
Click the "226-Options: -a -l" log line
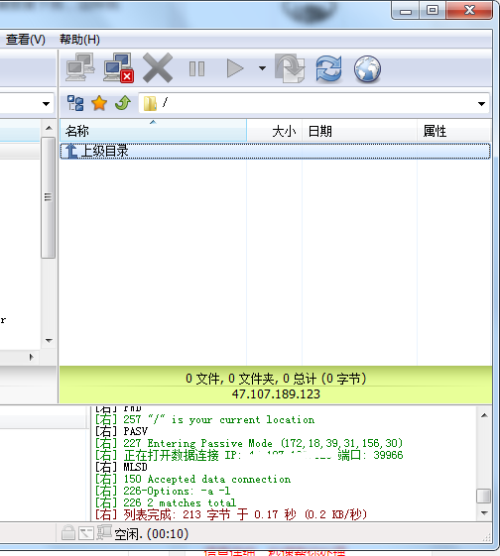point(163,491)
